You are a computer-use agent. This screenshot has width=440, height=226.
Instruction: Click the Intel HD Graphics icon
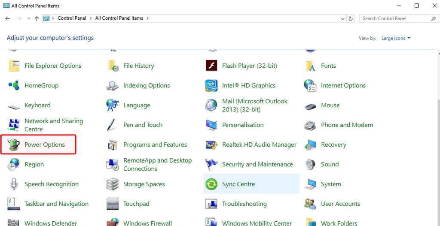point(211,86)
